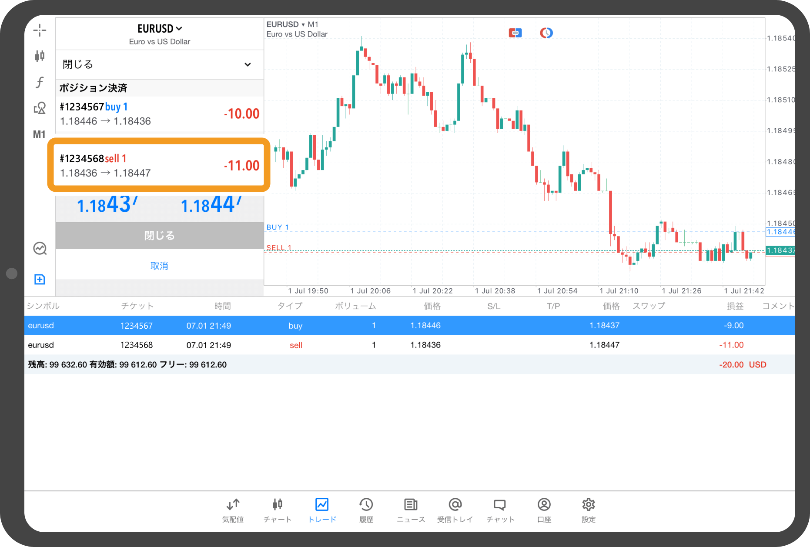Expand the EURUSD symbol dropdown
The height and width of the screenshot is (547, 810).
160,29
